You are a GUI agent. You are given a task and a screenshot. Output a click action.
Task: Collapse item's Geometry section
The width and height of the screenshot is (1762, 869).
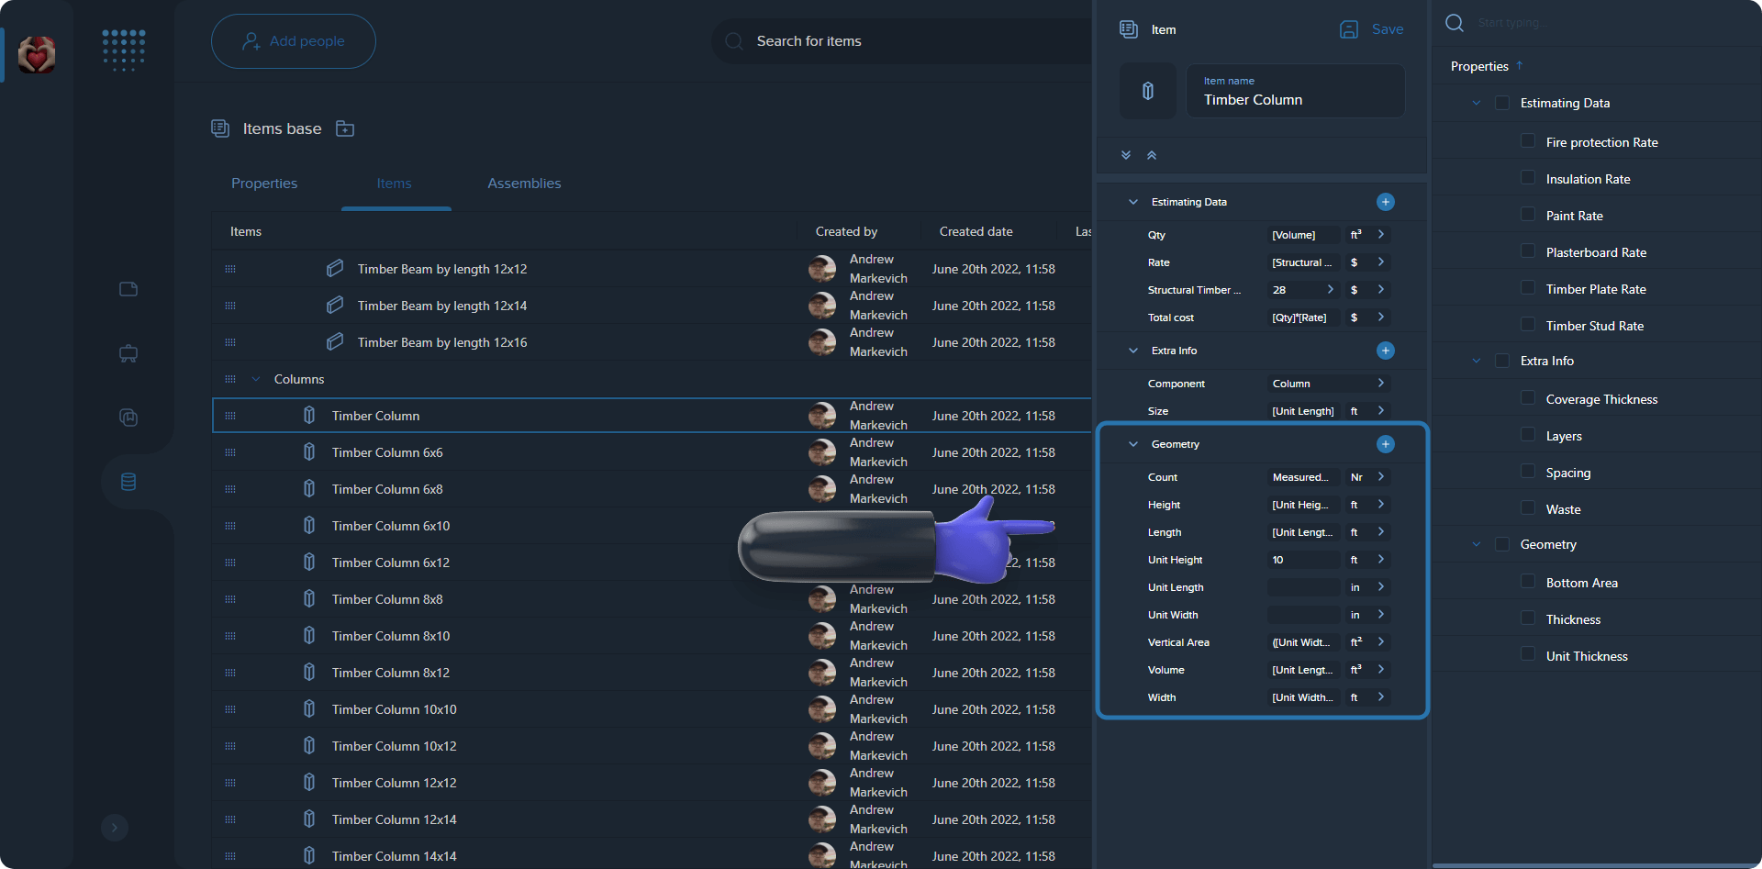(x=1133, y=444)
